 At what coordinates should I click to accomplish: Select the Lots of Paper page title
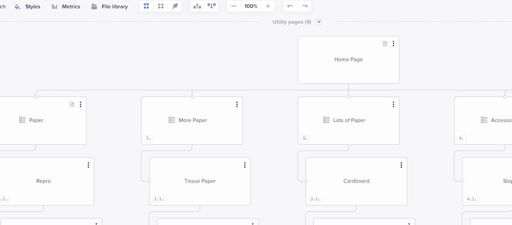(349, 120)
